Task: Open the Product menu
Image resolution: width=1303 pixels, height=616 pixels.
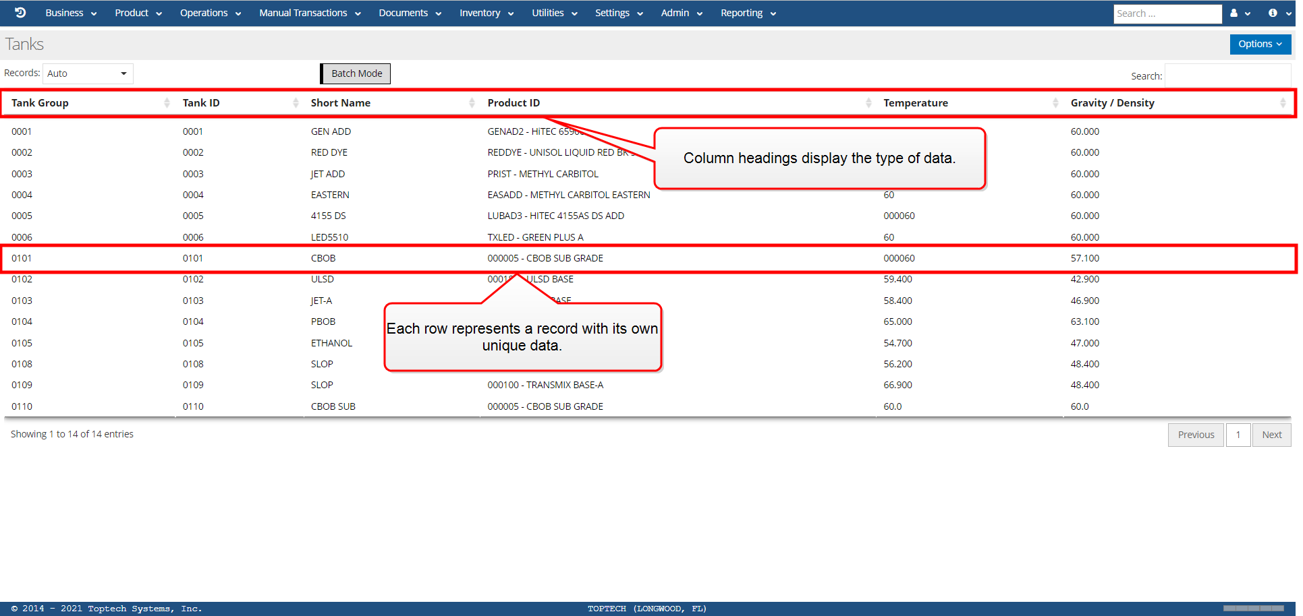Action: tap(138, 13)
